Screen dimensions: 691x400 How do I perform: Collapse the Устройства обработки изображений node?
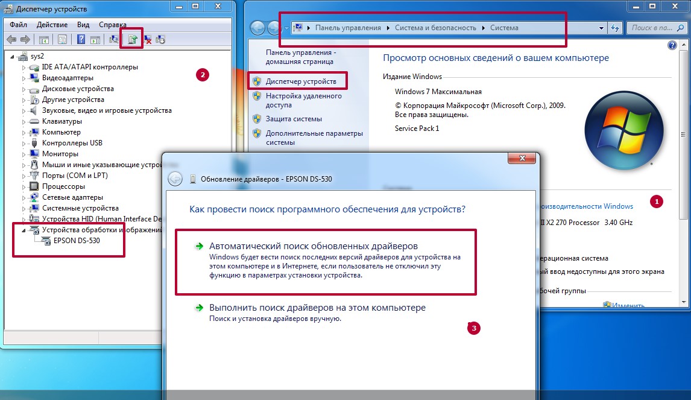[24, 230]
